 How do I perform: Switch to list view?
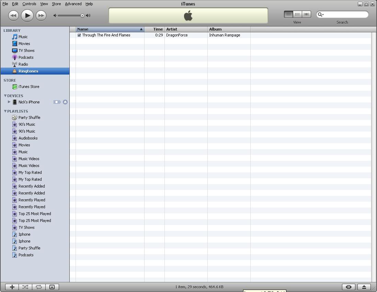pos(288,14)
